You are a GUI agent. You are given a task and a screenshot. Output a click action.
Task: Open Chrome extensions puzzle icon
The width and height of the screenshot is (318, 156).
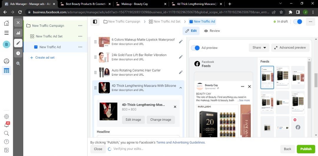pyautogui.click(x=290, y=12)
